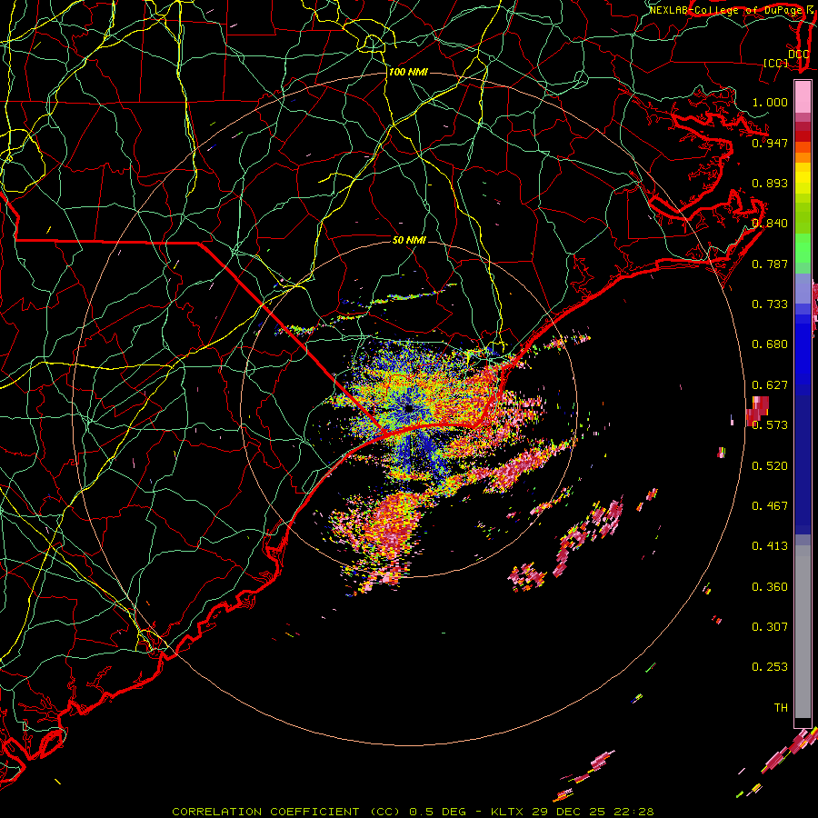Select the 0.947 legend value
This screenshot has height=818, width=818.
(770, 143)
